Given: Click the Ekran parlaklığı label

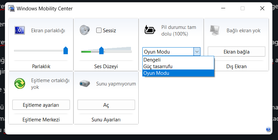Looking at the screenshot, I should [48, 31].
